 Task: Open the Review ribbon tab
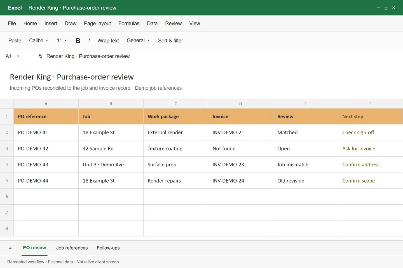click(x=173, y=23)
